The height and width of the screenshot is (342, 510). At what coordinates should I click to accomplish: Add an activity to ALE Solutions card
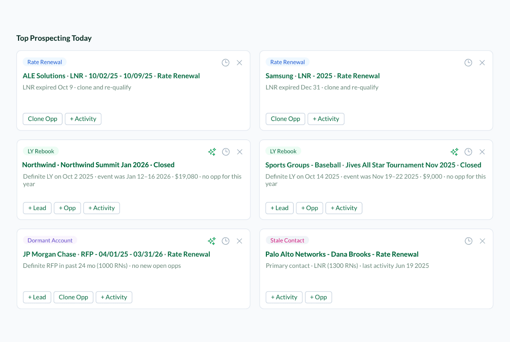click(x=83, y=119)
